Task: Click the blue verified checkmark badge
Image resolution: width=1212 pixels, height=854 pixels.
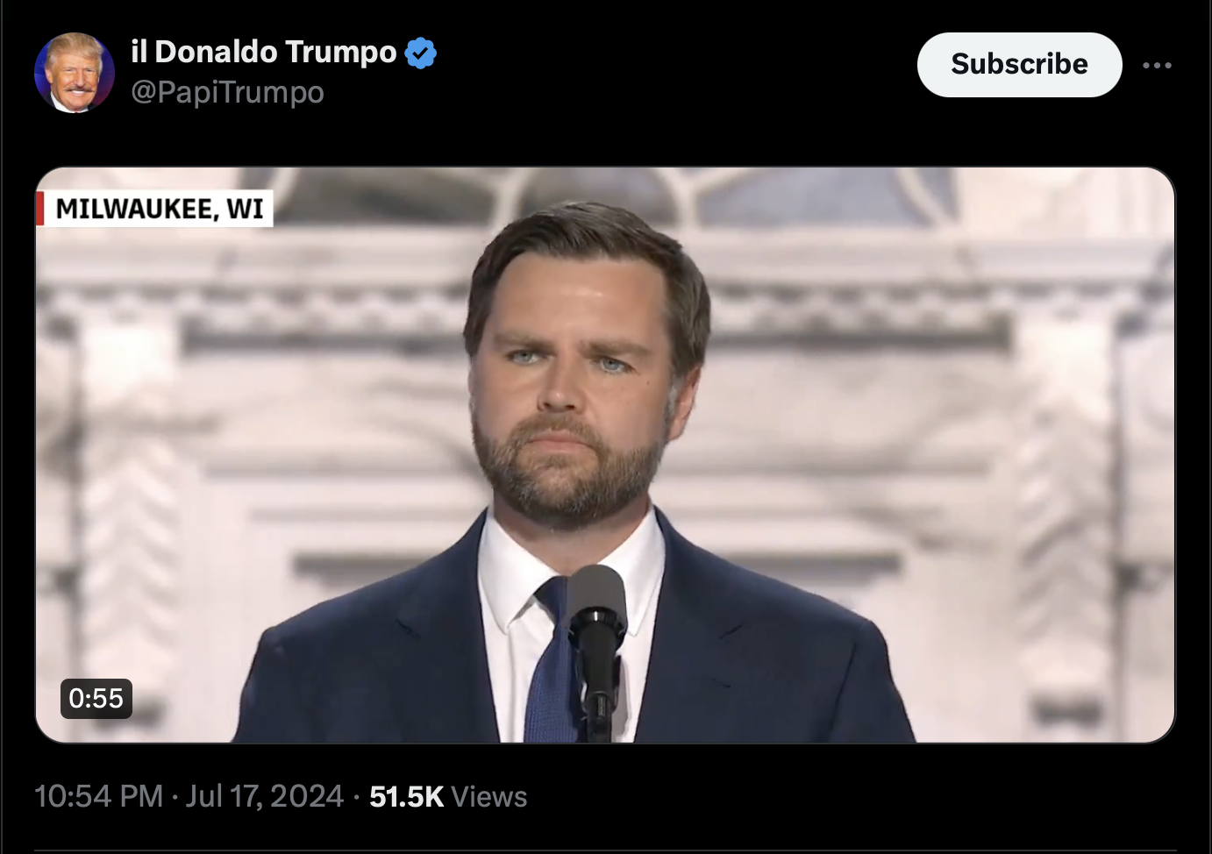Action: click(421, 53)
